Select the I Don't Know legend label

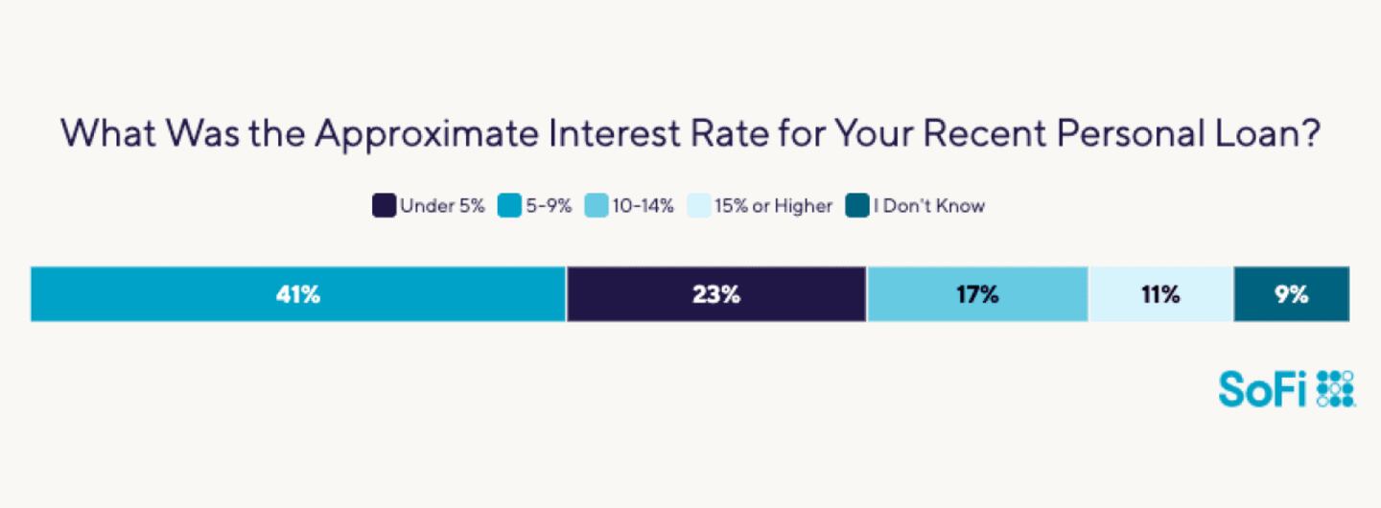pyautogui.click(x=928, y=206)
